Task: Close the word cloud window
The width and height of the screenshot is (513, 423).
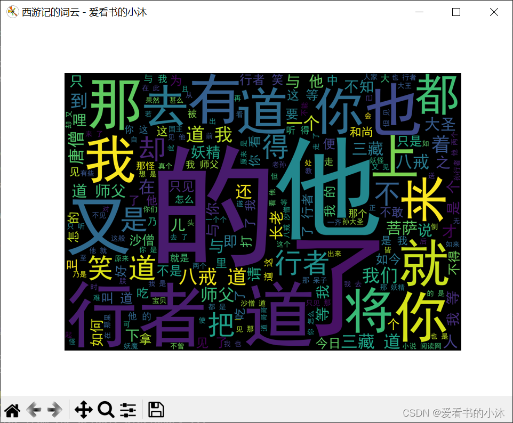Action: point(494,12)
